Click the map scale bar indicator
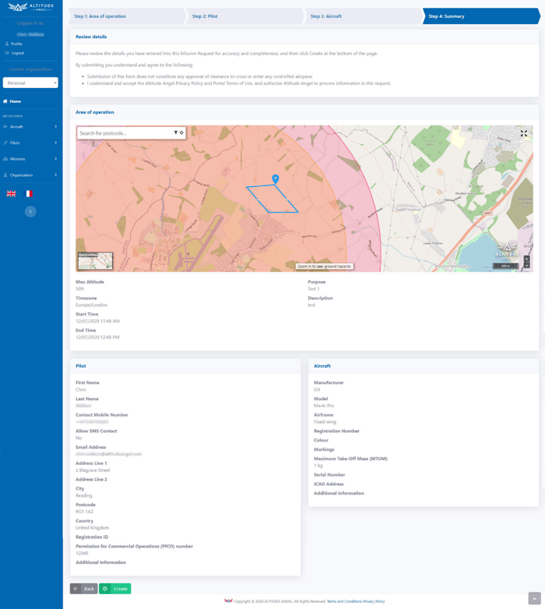This screenshot has height=609, width=545. click(x=505, y=266)
